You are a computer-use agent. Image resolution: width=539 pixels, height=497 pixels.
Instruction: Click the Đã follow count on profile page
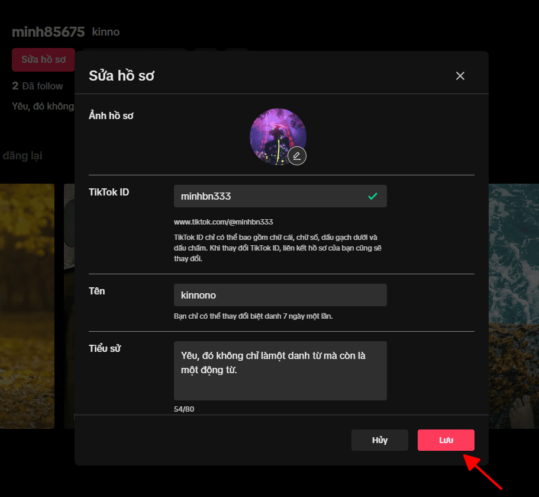coord(37,86)
